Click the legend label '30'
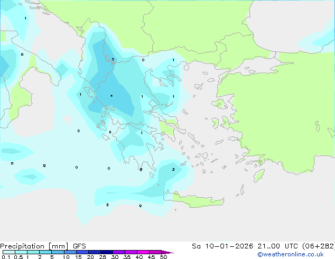The height and width of the screenshot is (259, 335). pyautogui.click(x=115, y=257)
